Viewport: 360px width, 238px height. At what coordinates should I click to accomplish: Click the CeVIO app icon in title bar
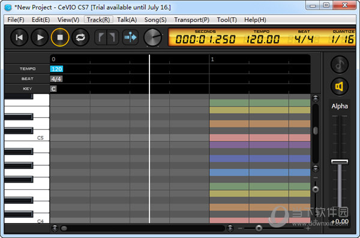(x=8, y=7)
